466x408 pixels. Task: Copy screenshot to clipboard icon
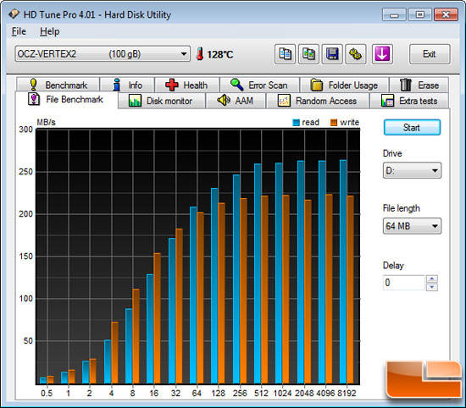click(308, 54)
